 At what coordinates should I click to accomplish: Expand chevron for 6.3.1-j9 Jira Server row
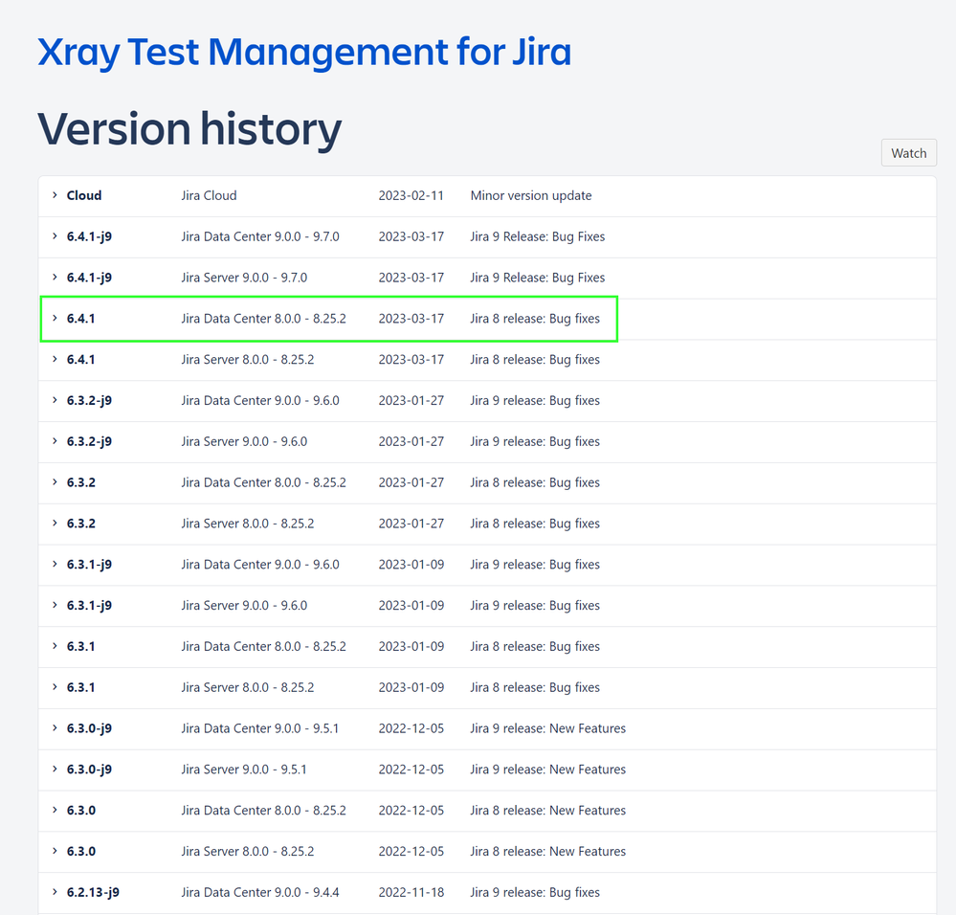coord(55,605)
